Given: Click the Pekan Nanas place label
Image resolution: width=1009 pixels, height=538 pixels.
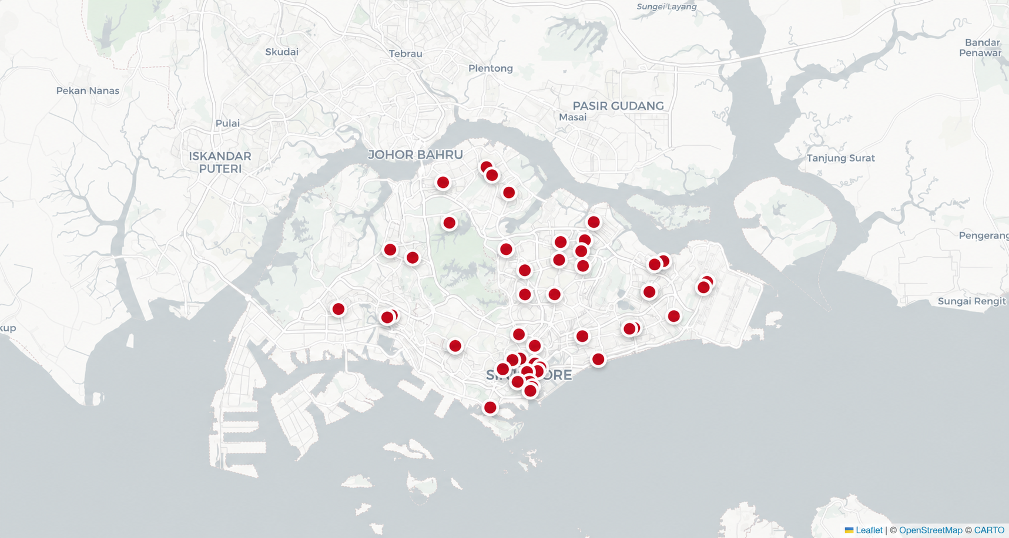Looking at the screenshot, I should point(88,90).
